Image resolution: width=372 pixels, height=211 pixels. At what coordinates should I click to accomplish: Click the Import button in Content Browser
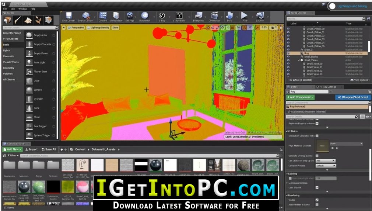click(x=31, y=149)
